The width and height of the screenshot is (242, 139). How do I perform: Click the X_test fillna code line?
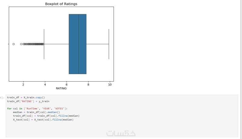(x=43, y=119)
